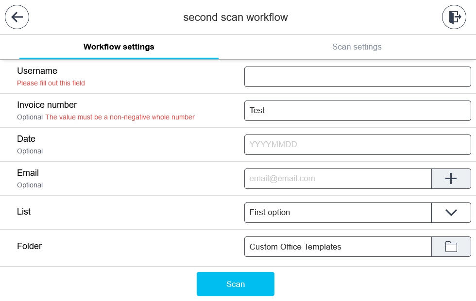Image resolution: width=476 pixels, height=301 pixels.
Task: Expand the List dropdown chevron
Action: [x=451, y=213]
